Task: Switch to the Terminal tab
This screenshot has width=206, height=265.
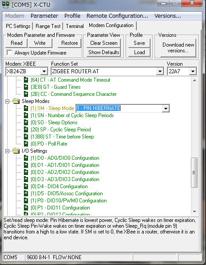Action: click(75, 26)
